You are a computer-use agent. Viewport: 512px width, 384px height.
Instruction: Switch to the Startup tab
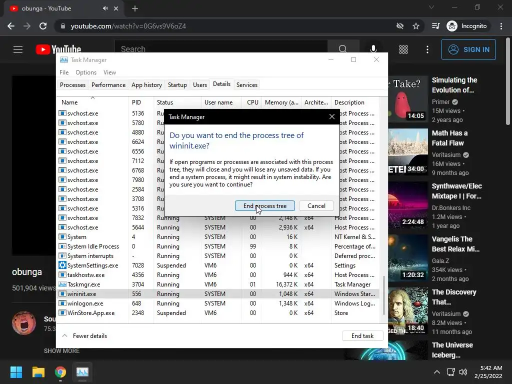[177, 85]
